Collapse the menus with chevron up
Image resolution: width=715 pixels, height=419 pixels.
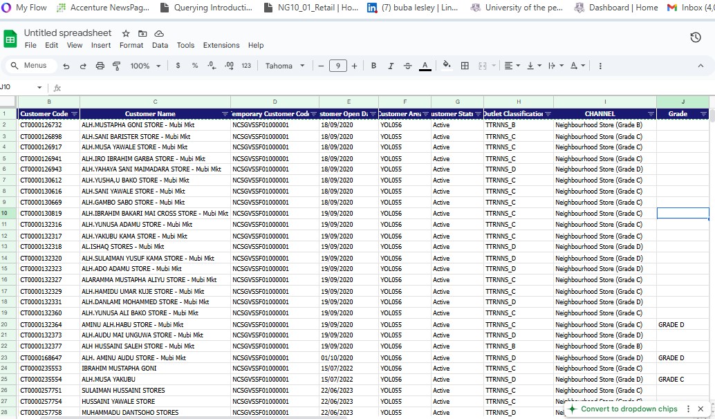[700, 66]
